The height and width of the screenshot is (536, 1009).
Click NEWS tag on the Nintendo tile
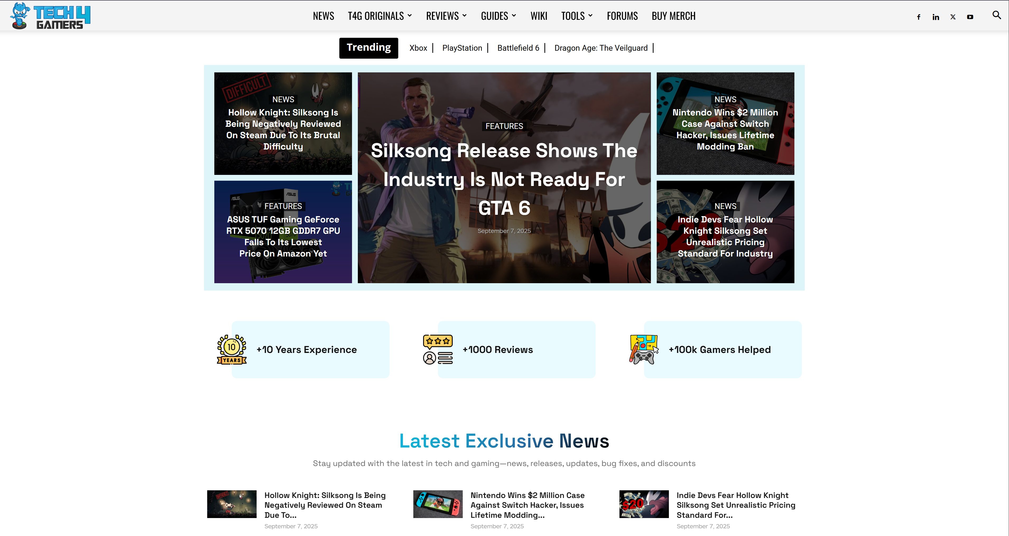[x=725, y=99]
